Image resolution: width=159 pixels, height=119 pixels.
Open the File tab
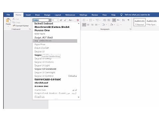coord(8,15)
